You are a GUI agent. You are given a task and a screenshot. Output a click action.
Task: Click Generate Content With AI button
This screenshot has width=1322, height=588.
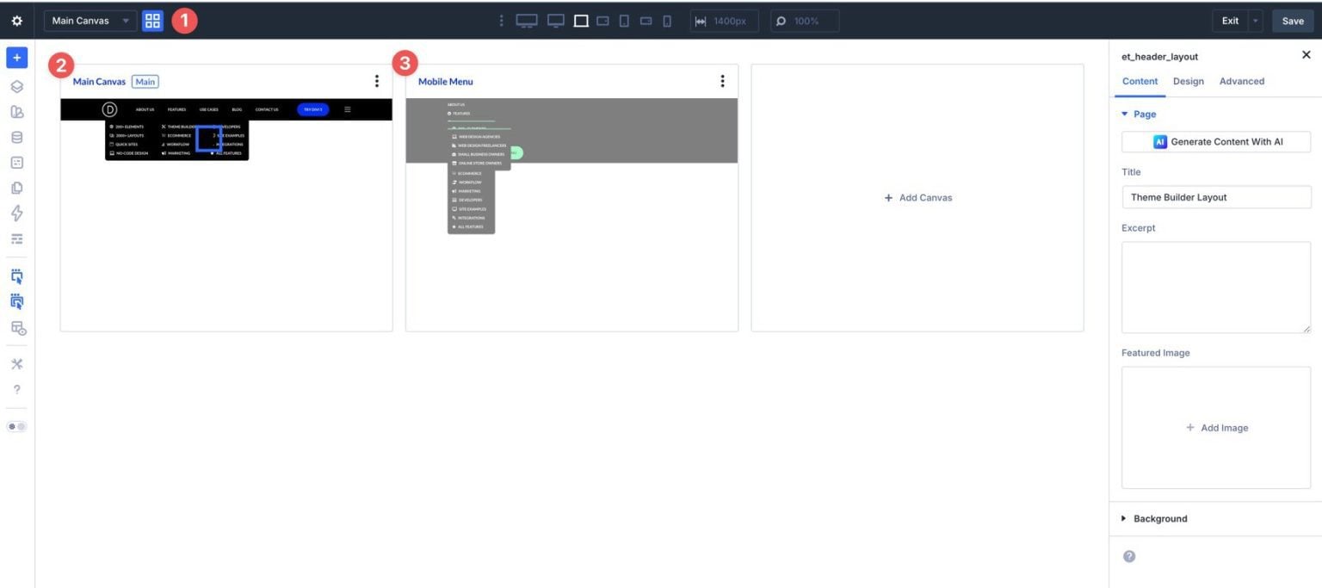pos(1216,142)
